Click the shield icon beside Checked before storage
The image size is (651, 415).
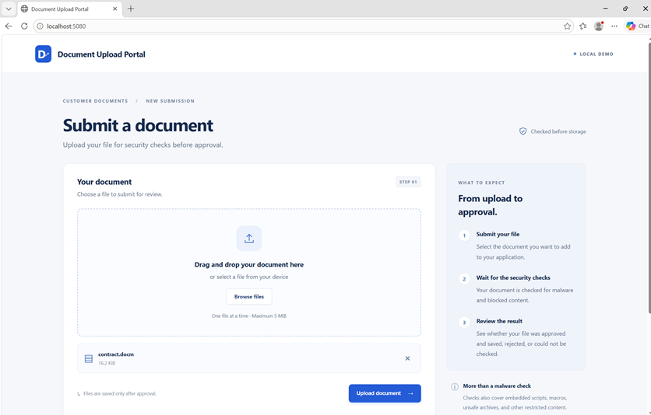tap(523, 131)
